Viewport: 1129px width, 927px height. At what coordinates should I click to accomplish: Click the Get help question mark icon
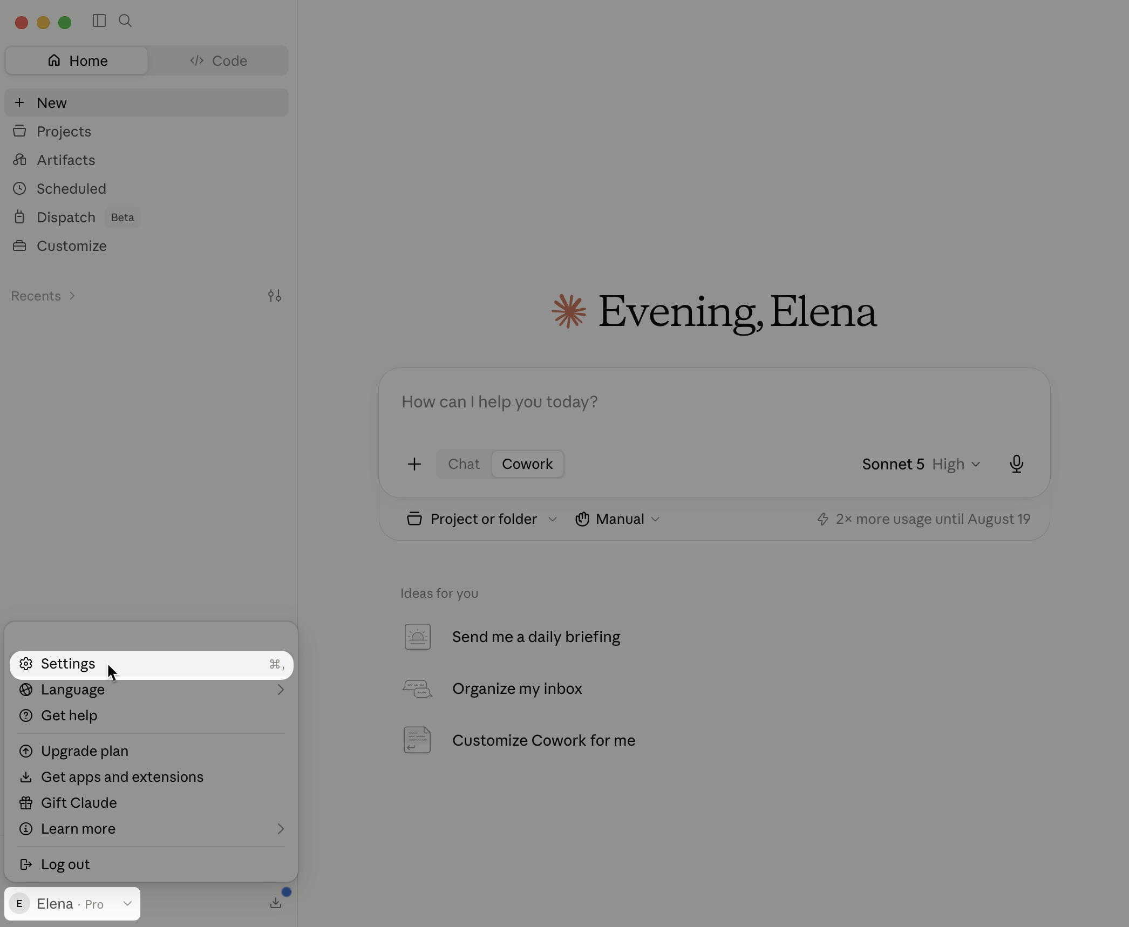pyautogui.click(x=26, y=715)
